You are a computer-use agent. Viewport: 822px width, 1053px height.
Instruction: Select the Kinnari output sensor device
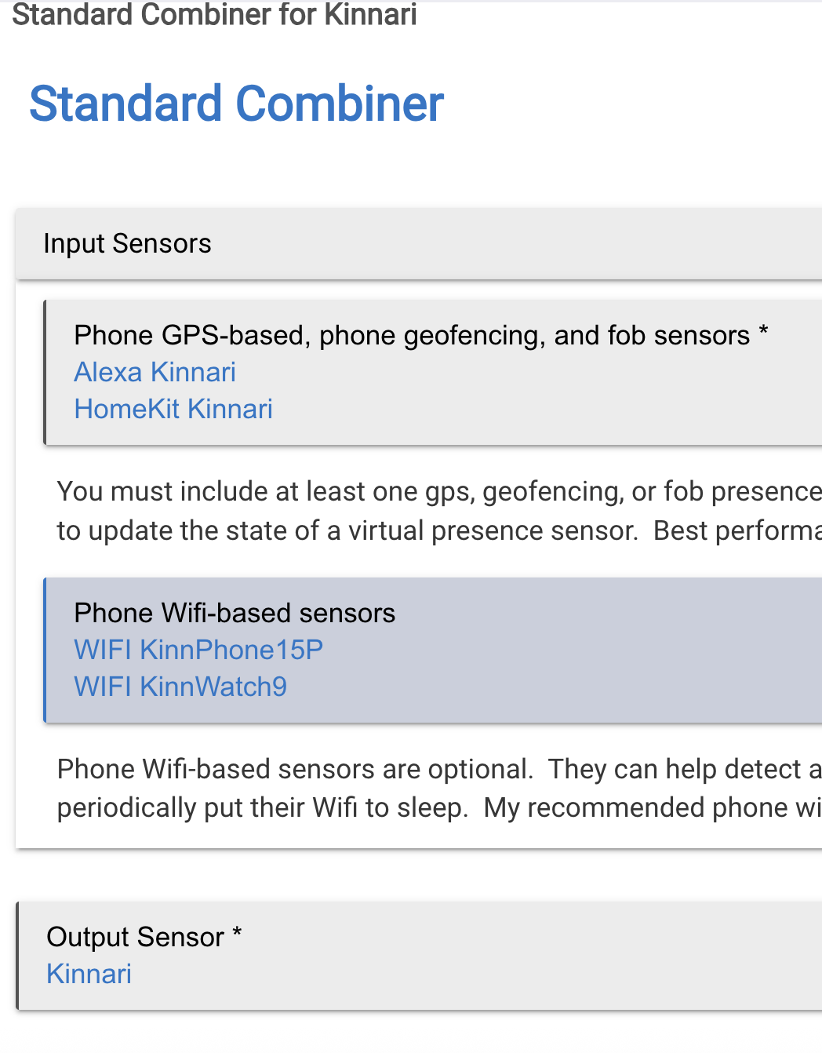[89, 974]
